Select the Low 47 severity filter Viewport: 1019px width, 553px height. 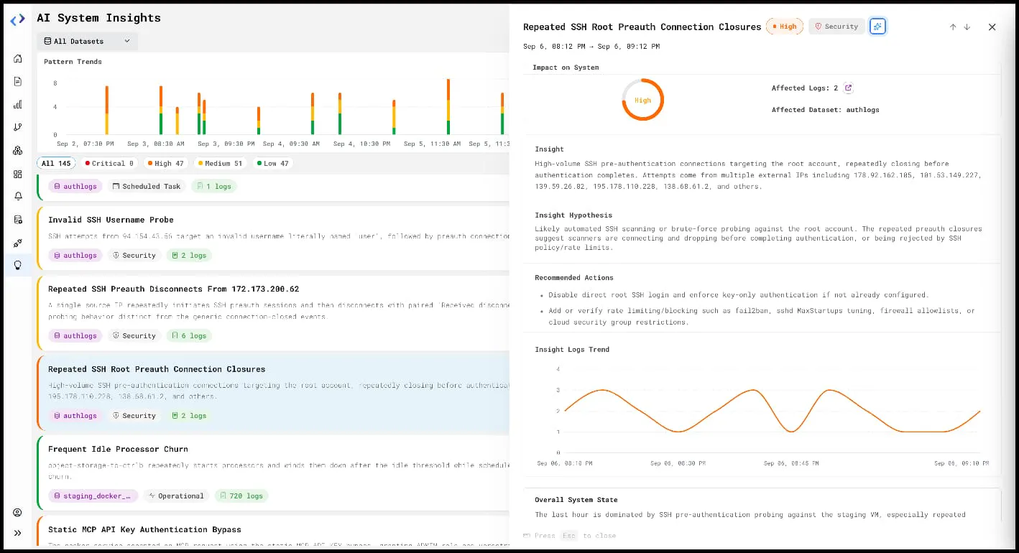coord(272,164)
